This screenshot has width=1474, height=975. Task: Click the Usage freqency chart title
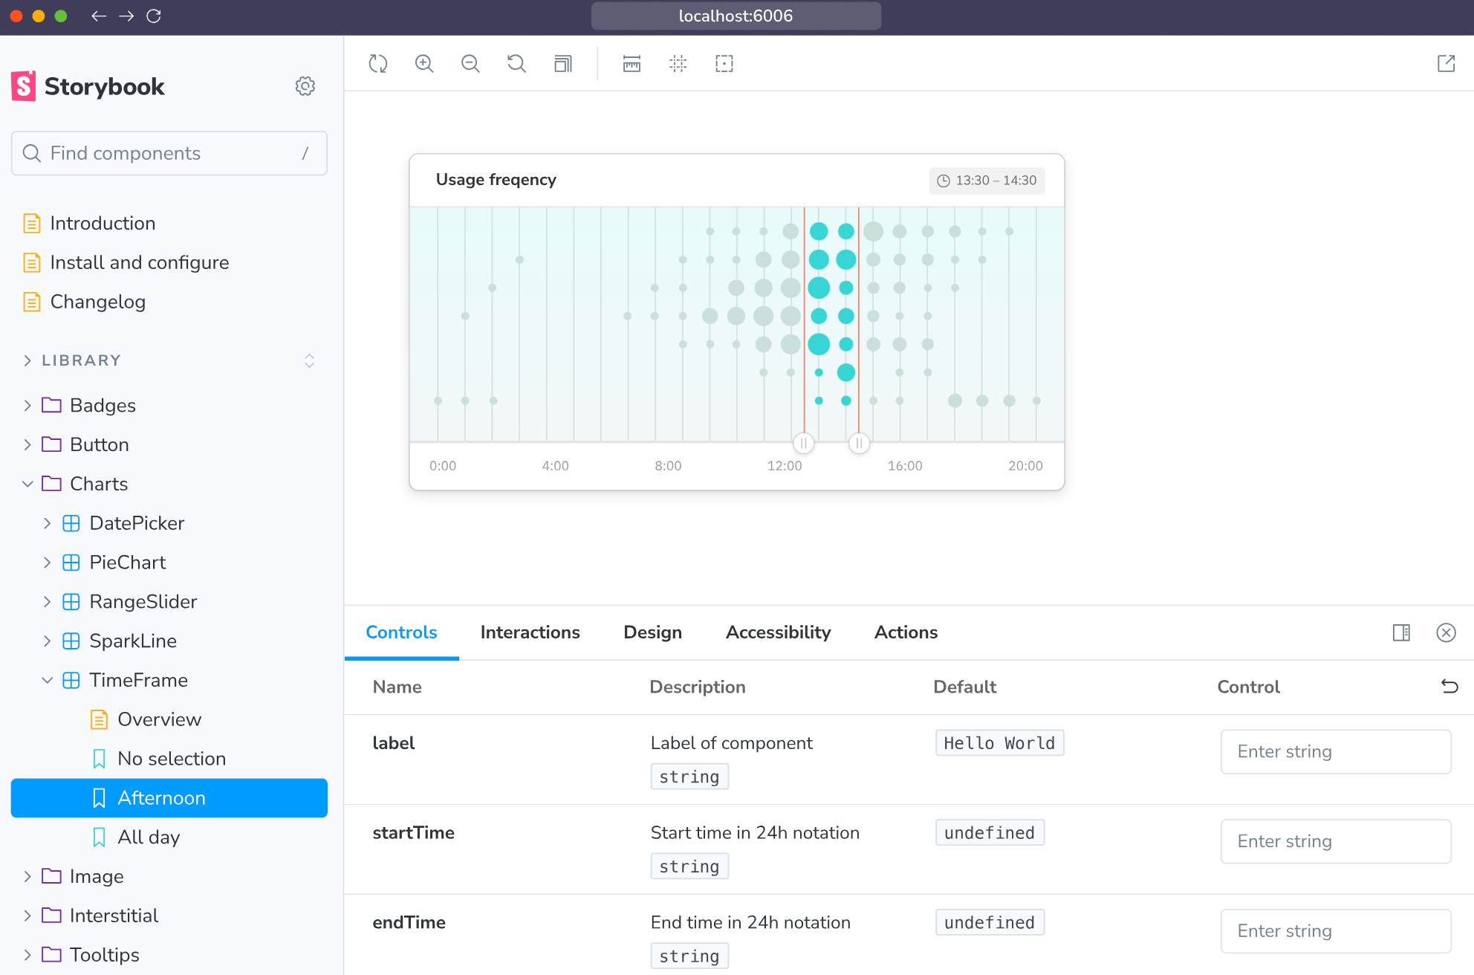point(496,180)
